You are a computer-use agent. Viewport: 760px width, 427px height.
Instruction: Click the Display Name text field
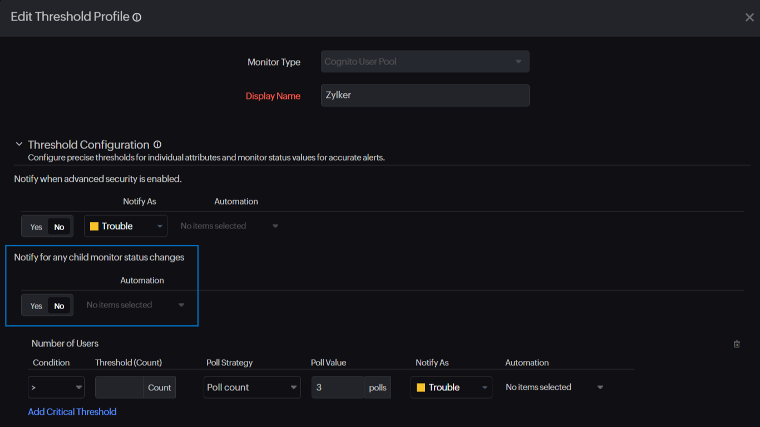point(425,95)
